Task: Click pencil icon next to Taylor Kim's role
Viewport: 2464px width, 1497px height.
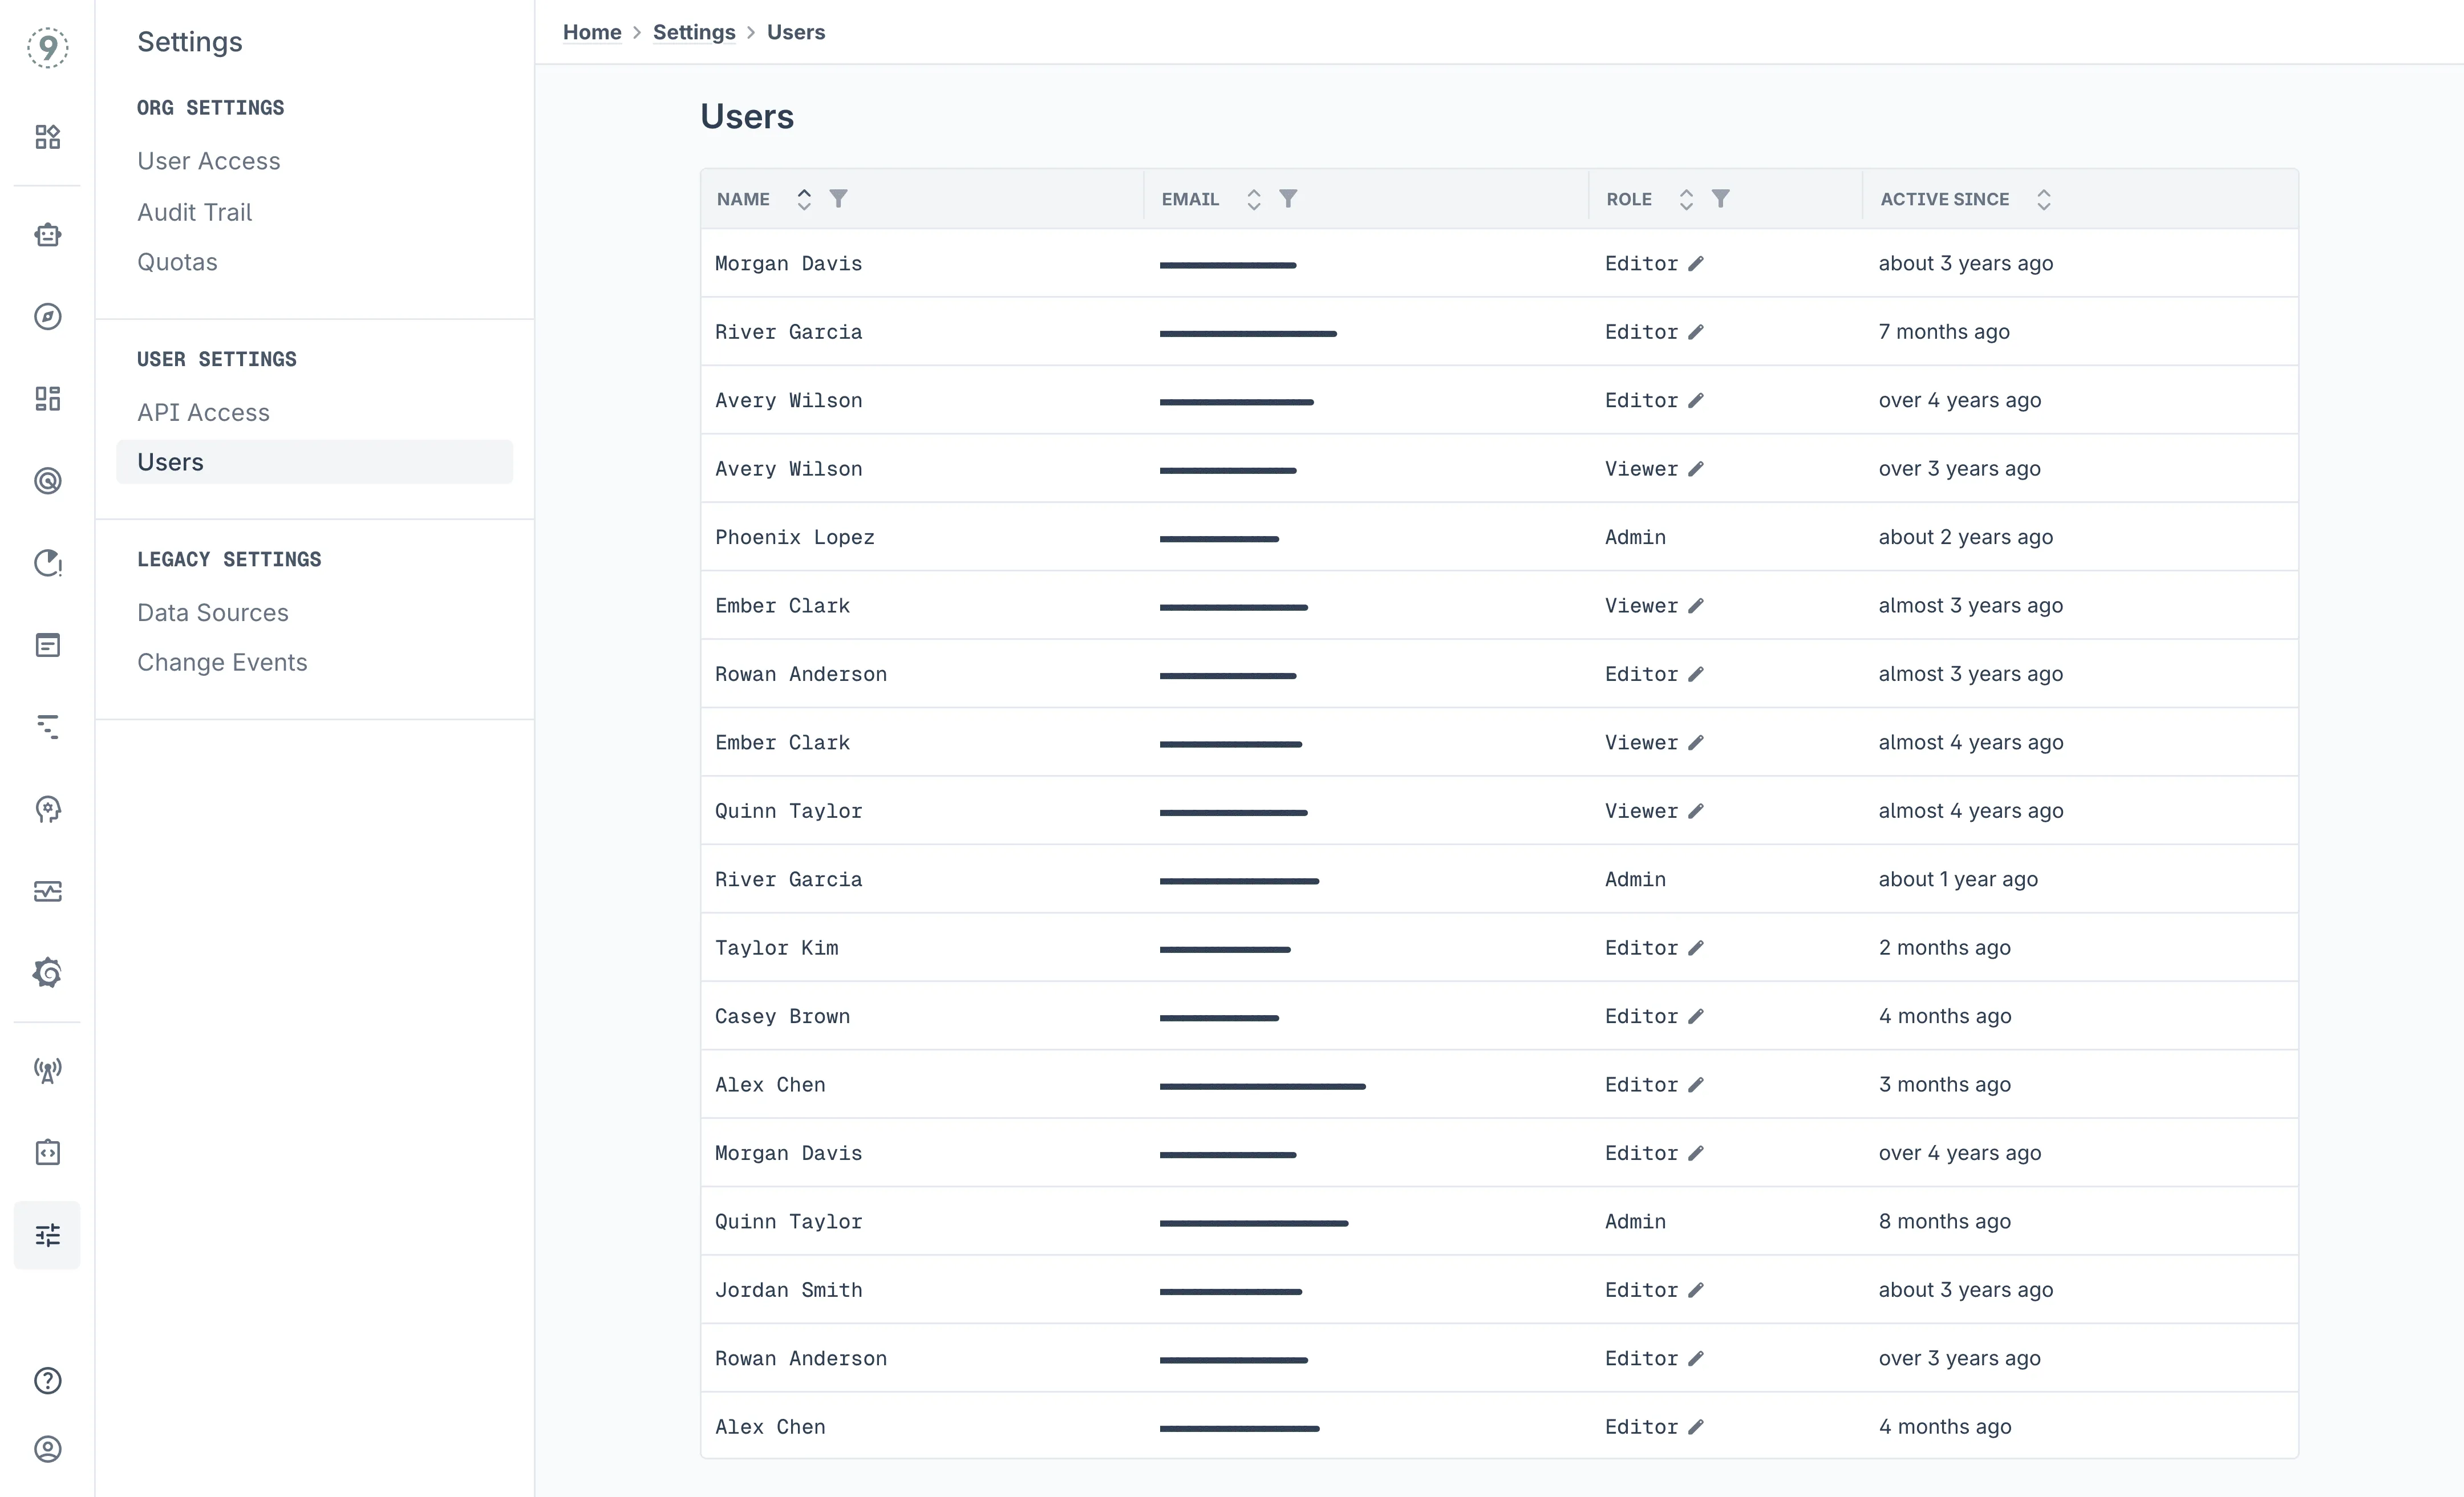Action: click(x=1695, y=948)
